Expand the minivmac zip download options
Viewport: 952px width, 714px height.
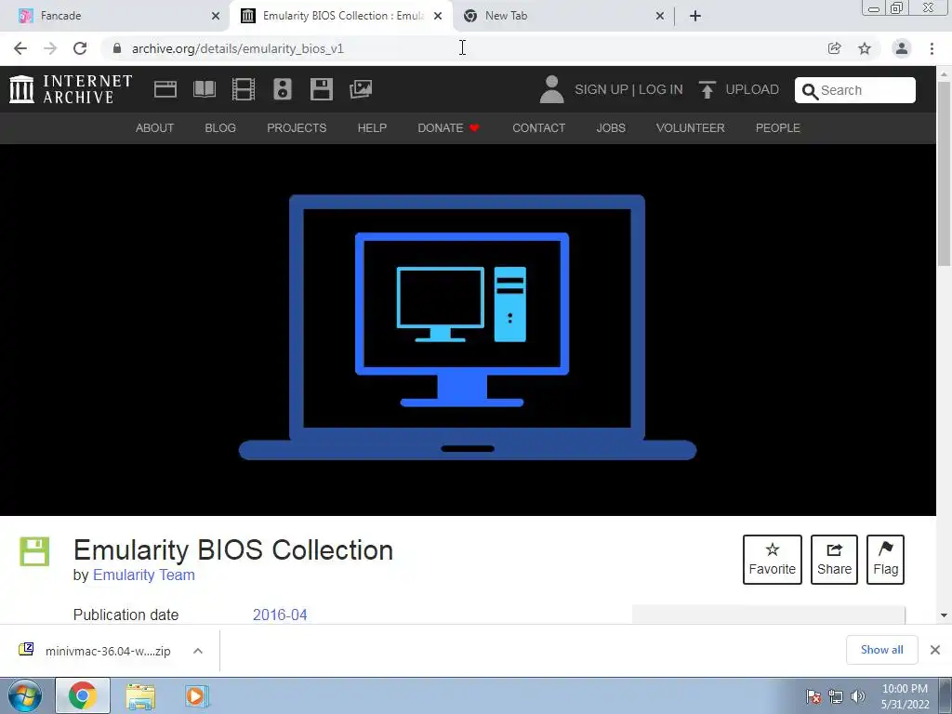click(x=198, y=651)
